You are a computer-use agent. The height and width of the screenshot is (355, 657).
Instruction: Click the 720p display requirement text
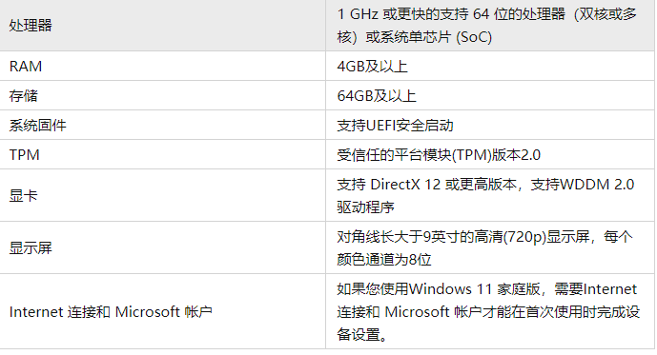[x=484, y=237]
